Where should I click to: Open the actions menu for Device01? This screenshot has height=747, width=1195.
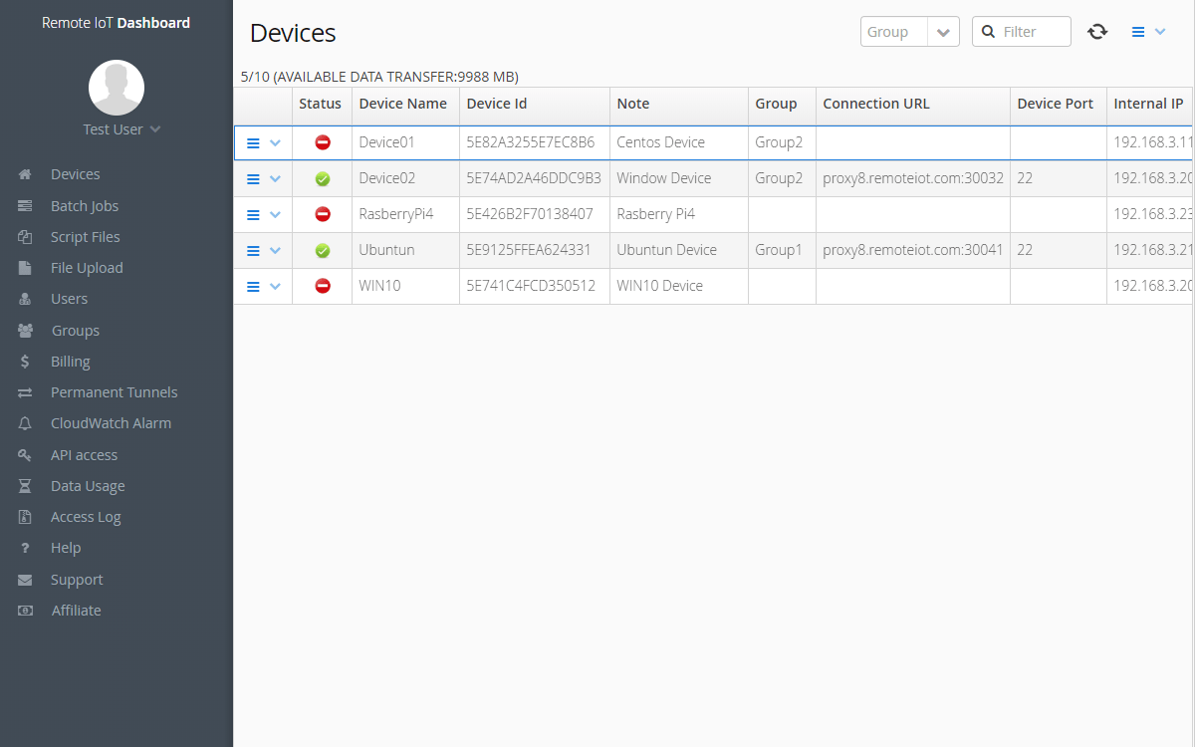click(x=255, y=142)
